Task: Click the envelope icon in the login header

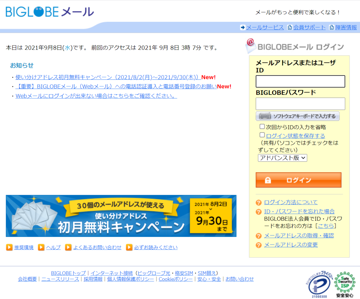Action: click(x=250, y=46)
